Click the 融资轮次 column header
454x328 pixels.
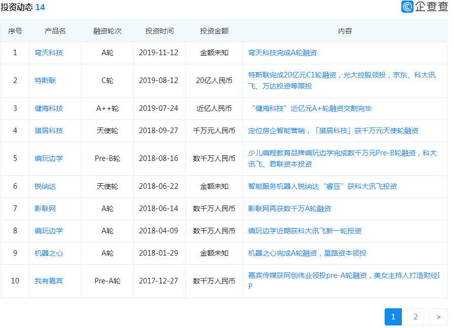pos(107,31)
